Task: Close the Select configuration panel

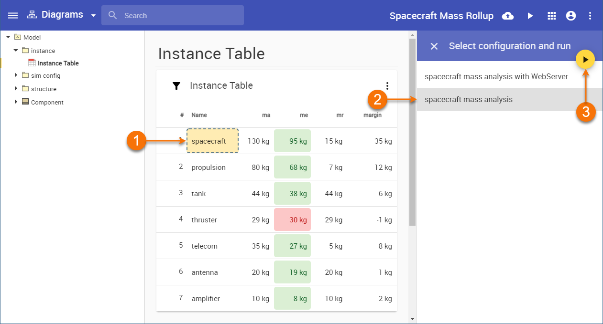Action: (x=434, y=46)
